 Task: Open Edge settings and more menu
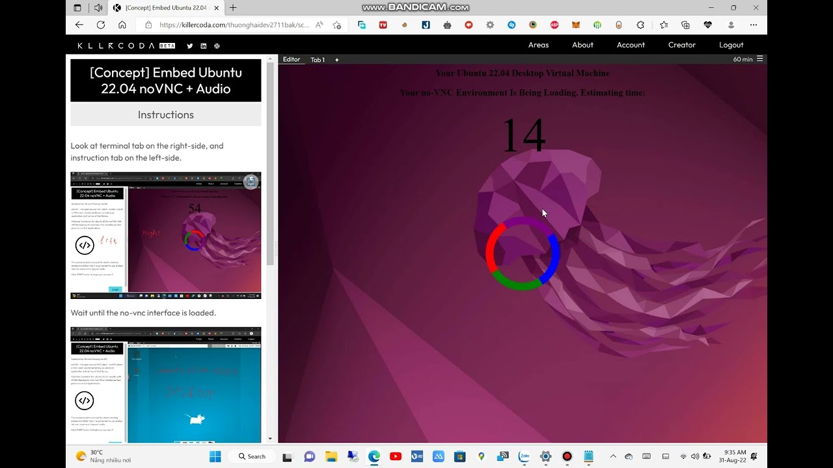tap(754, 25)
